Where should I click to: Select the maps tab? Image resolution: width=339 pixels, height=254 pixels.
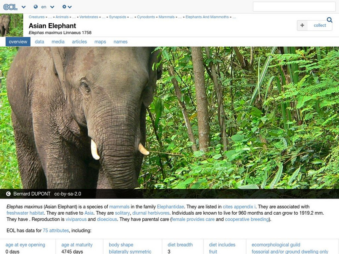point(100,41)
